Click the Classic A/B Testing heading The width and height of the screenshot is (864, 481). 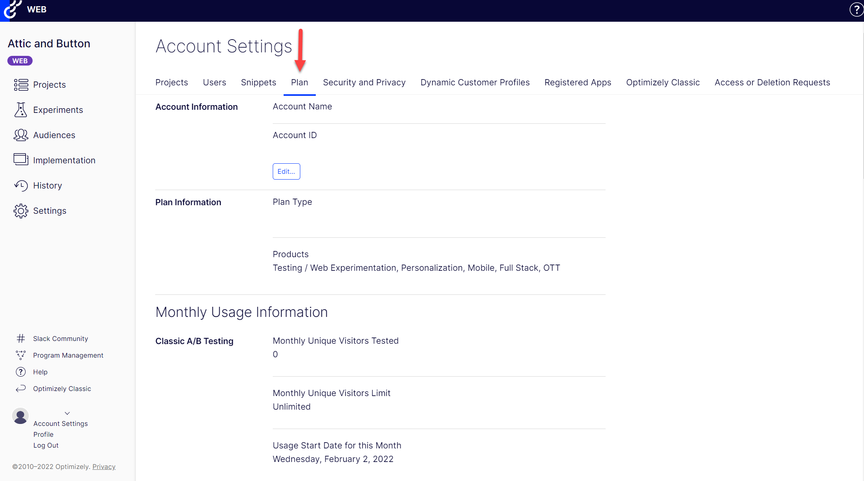[x=194, y=341]
